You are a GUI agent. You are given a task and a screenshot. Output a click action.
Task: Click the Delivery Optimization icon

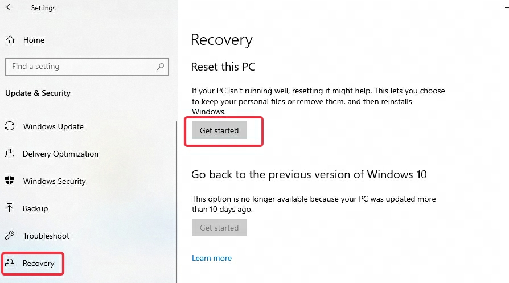[x=10, y=154]
